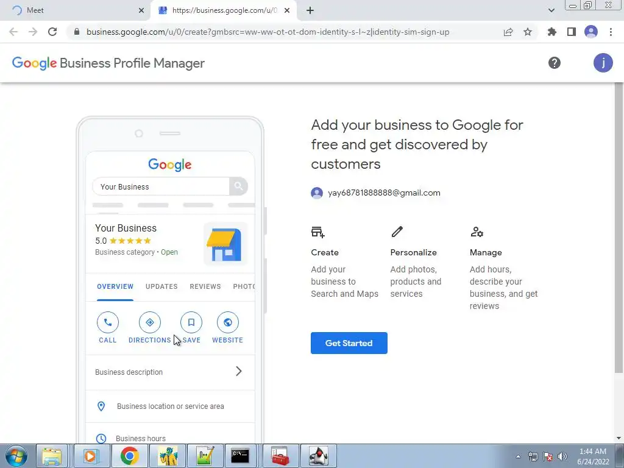Open Windows Media Player from taskbar
This screenshot has width=624, height=468.
[x=90, y=456]
